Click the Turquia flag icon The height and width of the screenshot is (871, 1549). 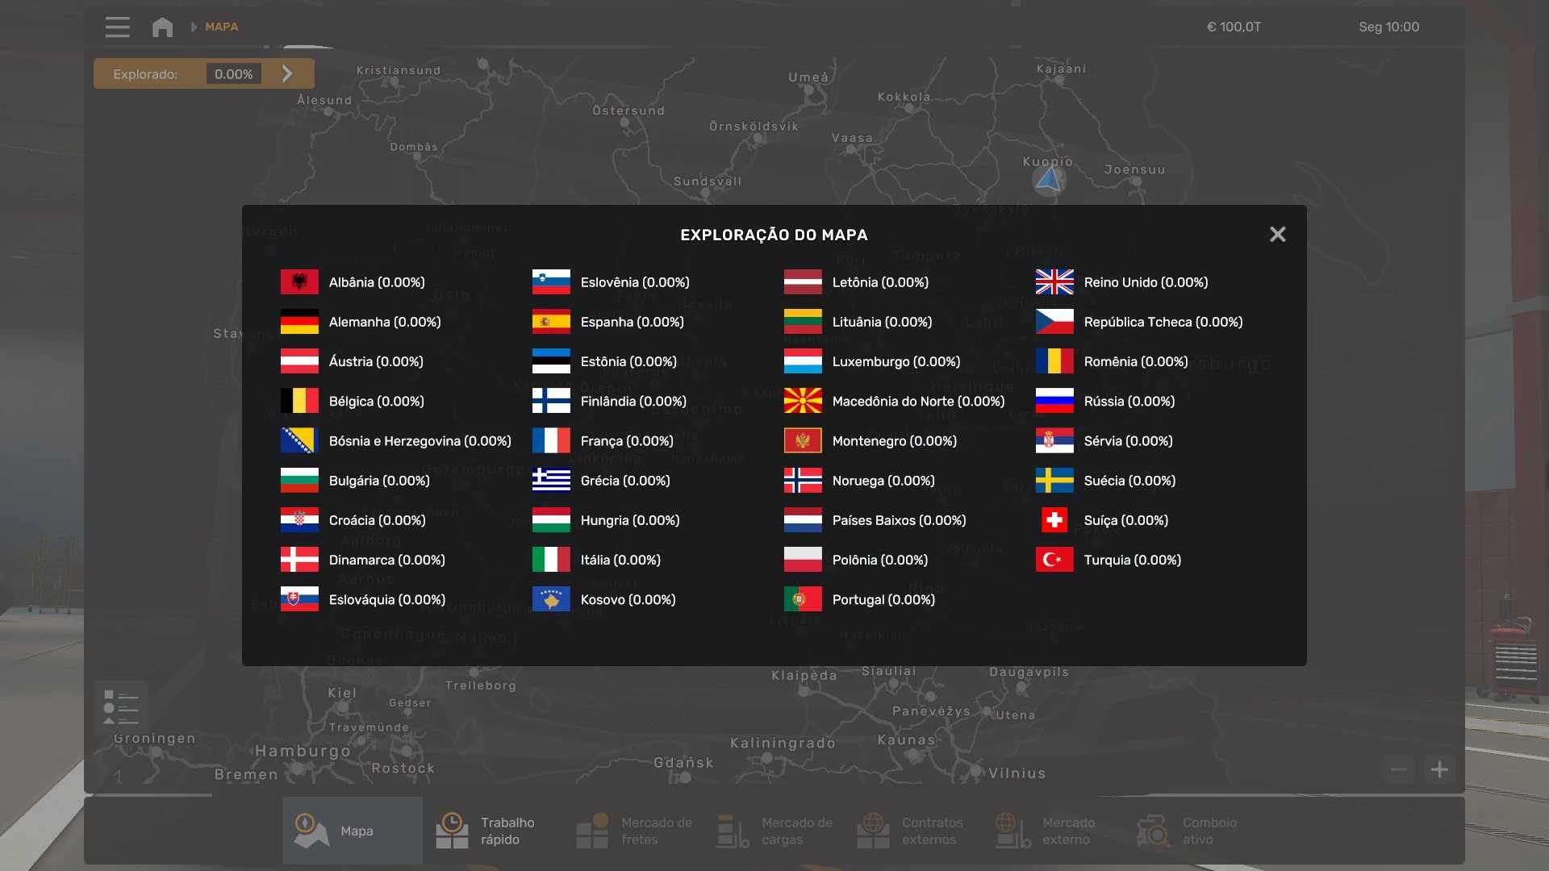(x=1054, y=560)
